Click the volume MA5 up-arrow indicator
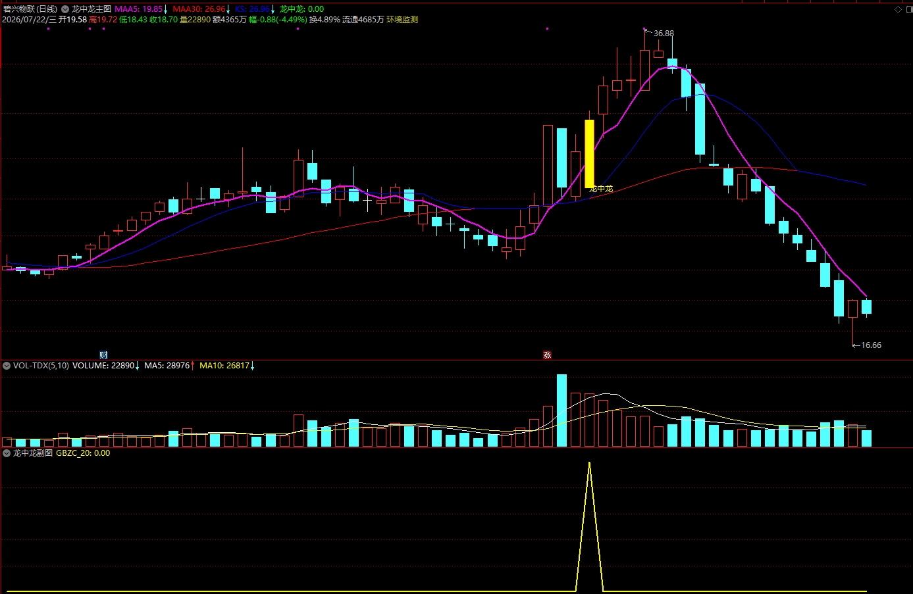 [x=192, y=366]
